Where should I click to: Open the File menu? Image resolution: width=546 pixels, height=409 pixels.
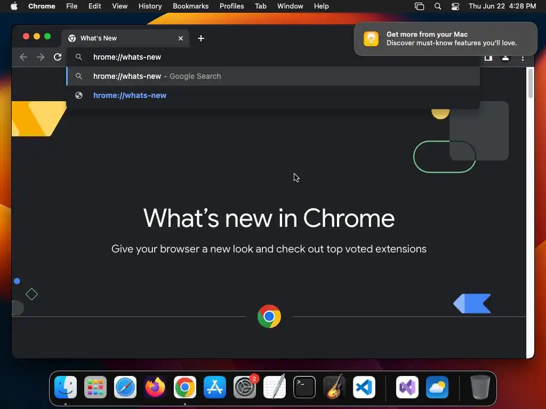(72, 6)
